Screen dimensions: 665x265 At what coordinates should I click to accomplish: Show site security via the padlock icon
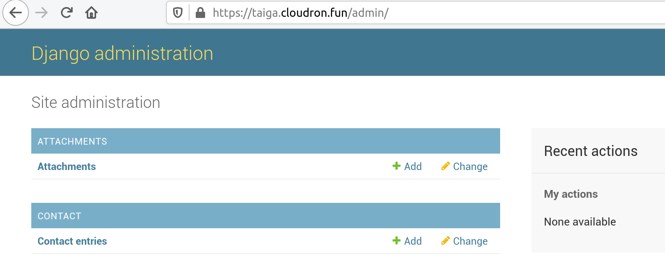click(x=200, y=13)
